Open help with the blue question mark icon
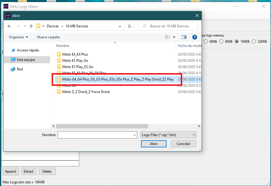The width and height of the screenshot is (271, 186). pyautogui.click(x=195, y=37)
